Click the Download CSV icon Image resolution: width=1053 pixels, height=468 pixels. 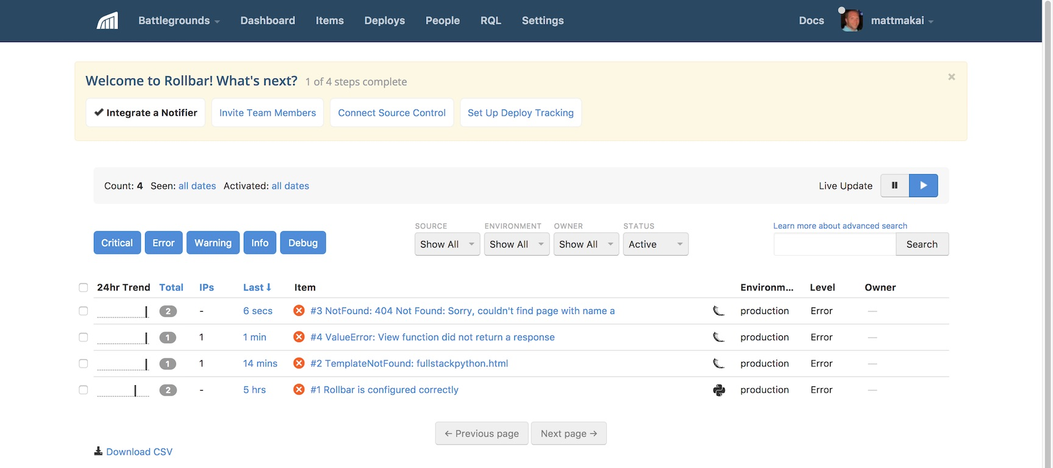tap(98, 452)
